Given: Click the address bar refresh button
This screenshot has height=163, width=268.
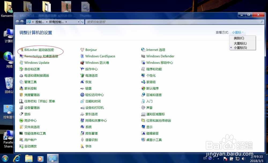Looking at the screenshot, I should click(82, 22).
